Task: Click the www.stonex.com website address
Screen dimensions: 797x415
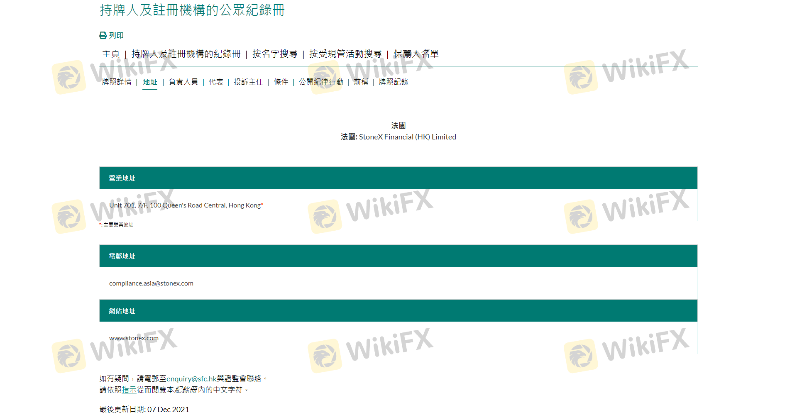Action: [x=134, y=338]
